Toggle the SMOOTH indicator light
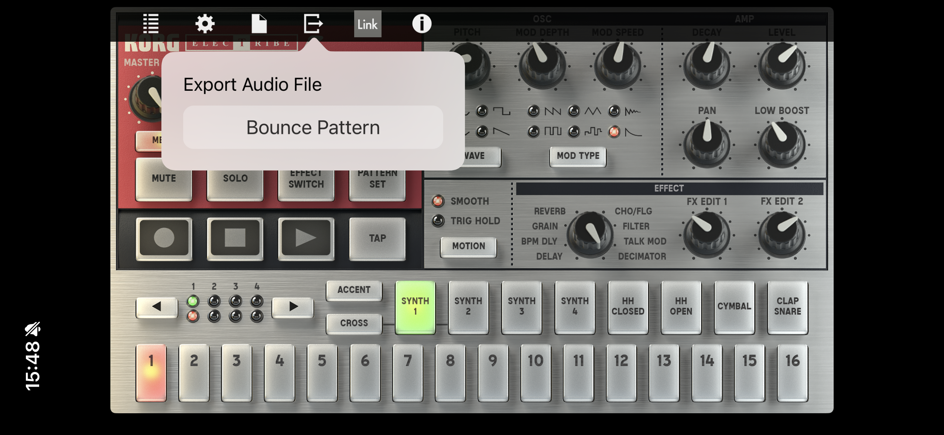The image size is (944, 435). point(438,201)
